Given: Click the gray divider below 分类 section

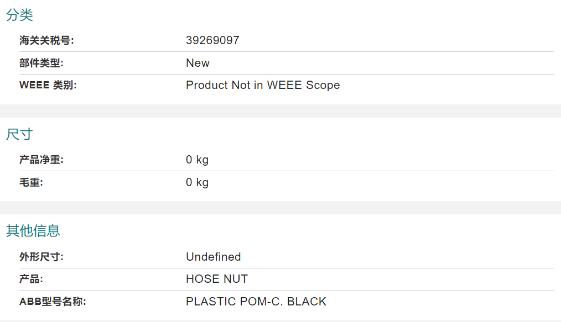Looking at the screenshot, I should pos(280,111).
